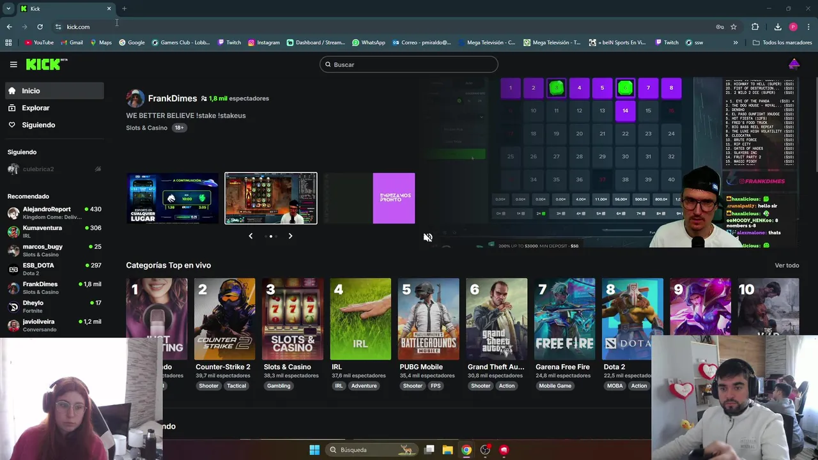Open FrankDimes in the recommended list
Screen dimensions: 818x460
click(x=54, y=287)
